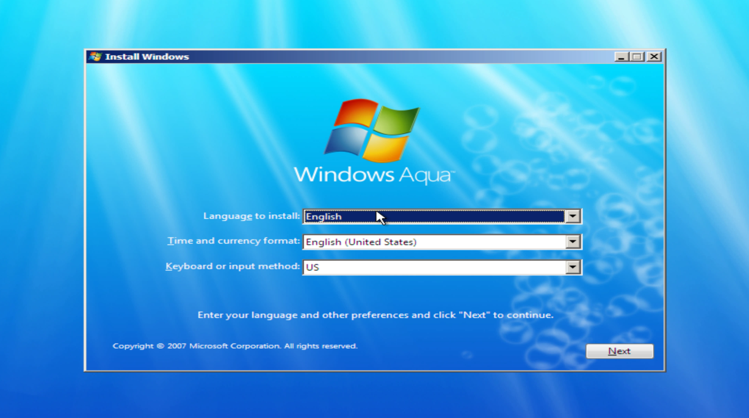
Task: Click the Install Windows title text
Action: [x=147, y=57]
